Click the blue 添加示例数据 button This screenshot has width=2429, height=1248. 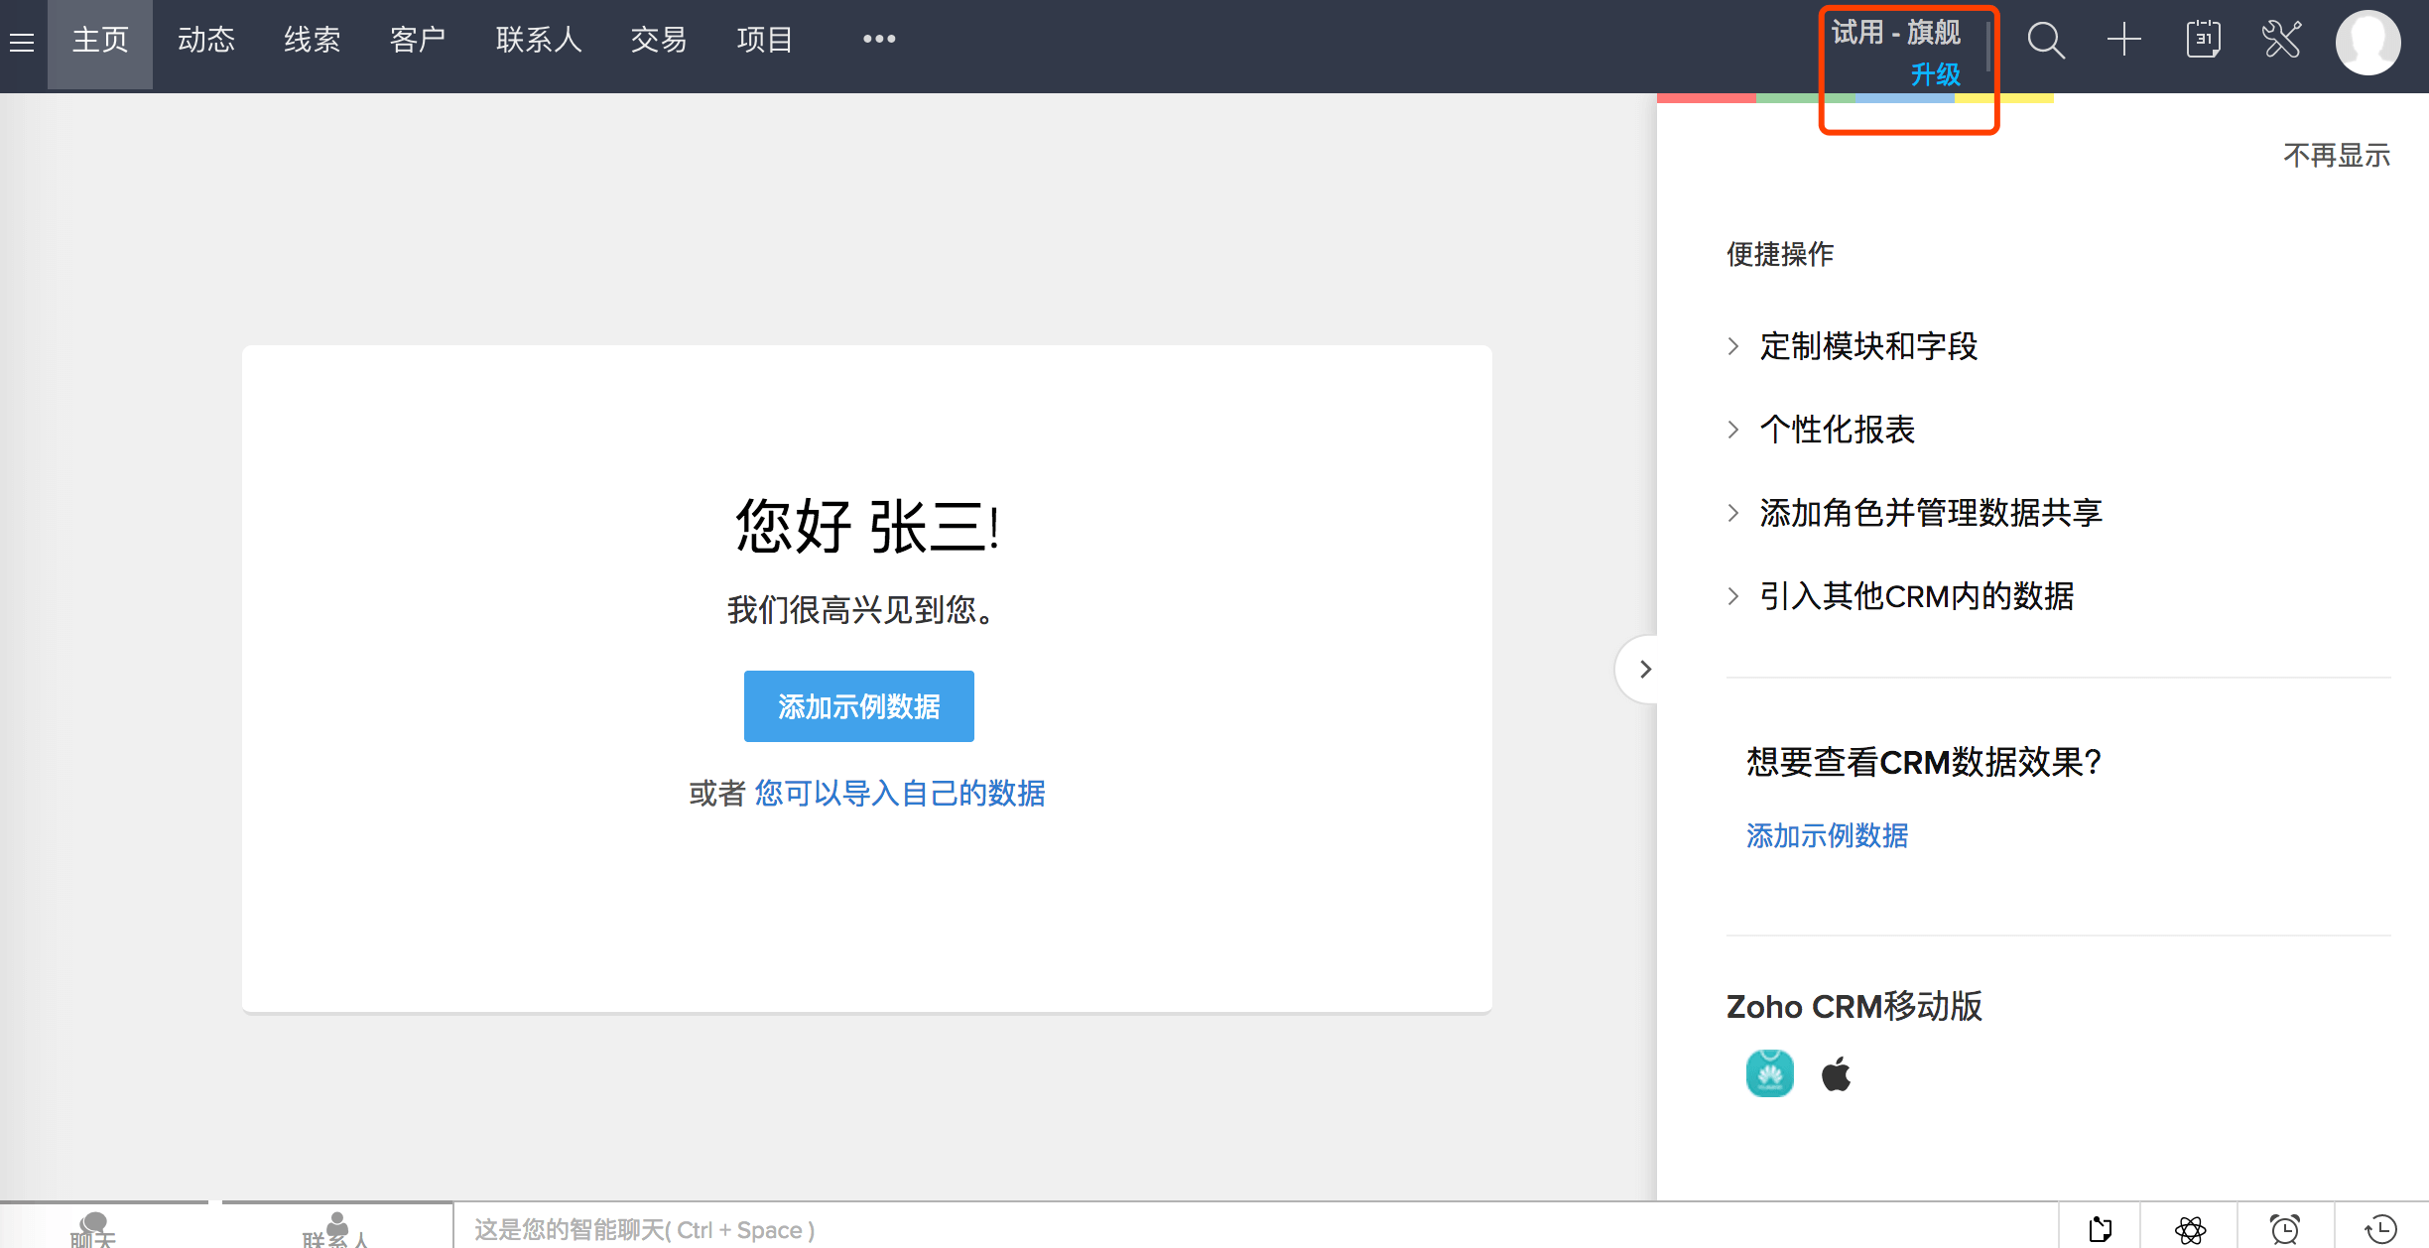(x=858, y=706)
